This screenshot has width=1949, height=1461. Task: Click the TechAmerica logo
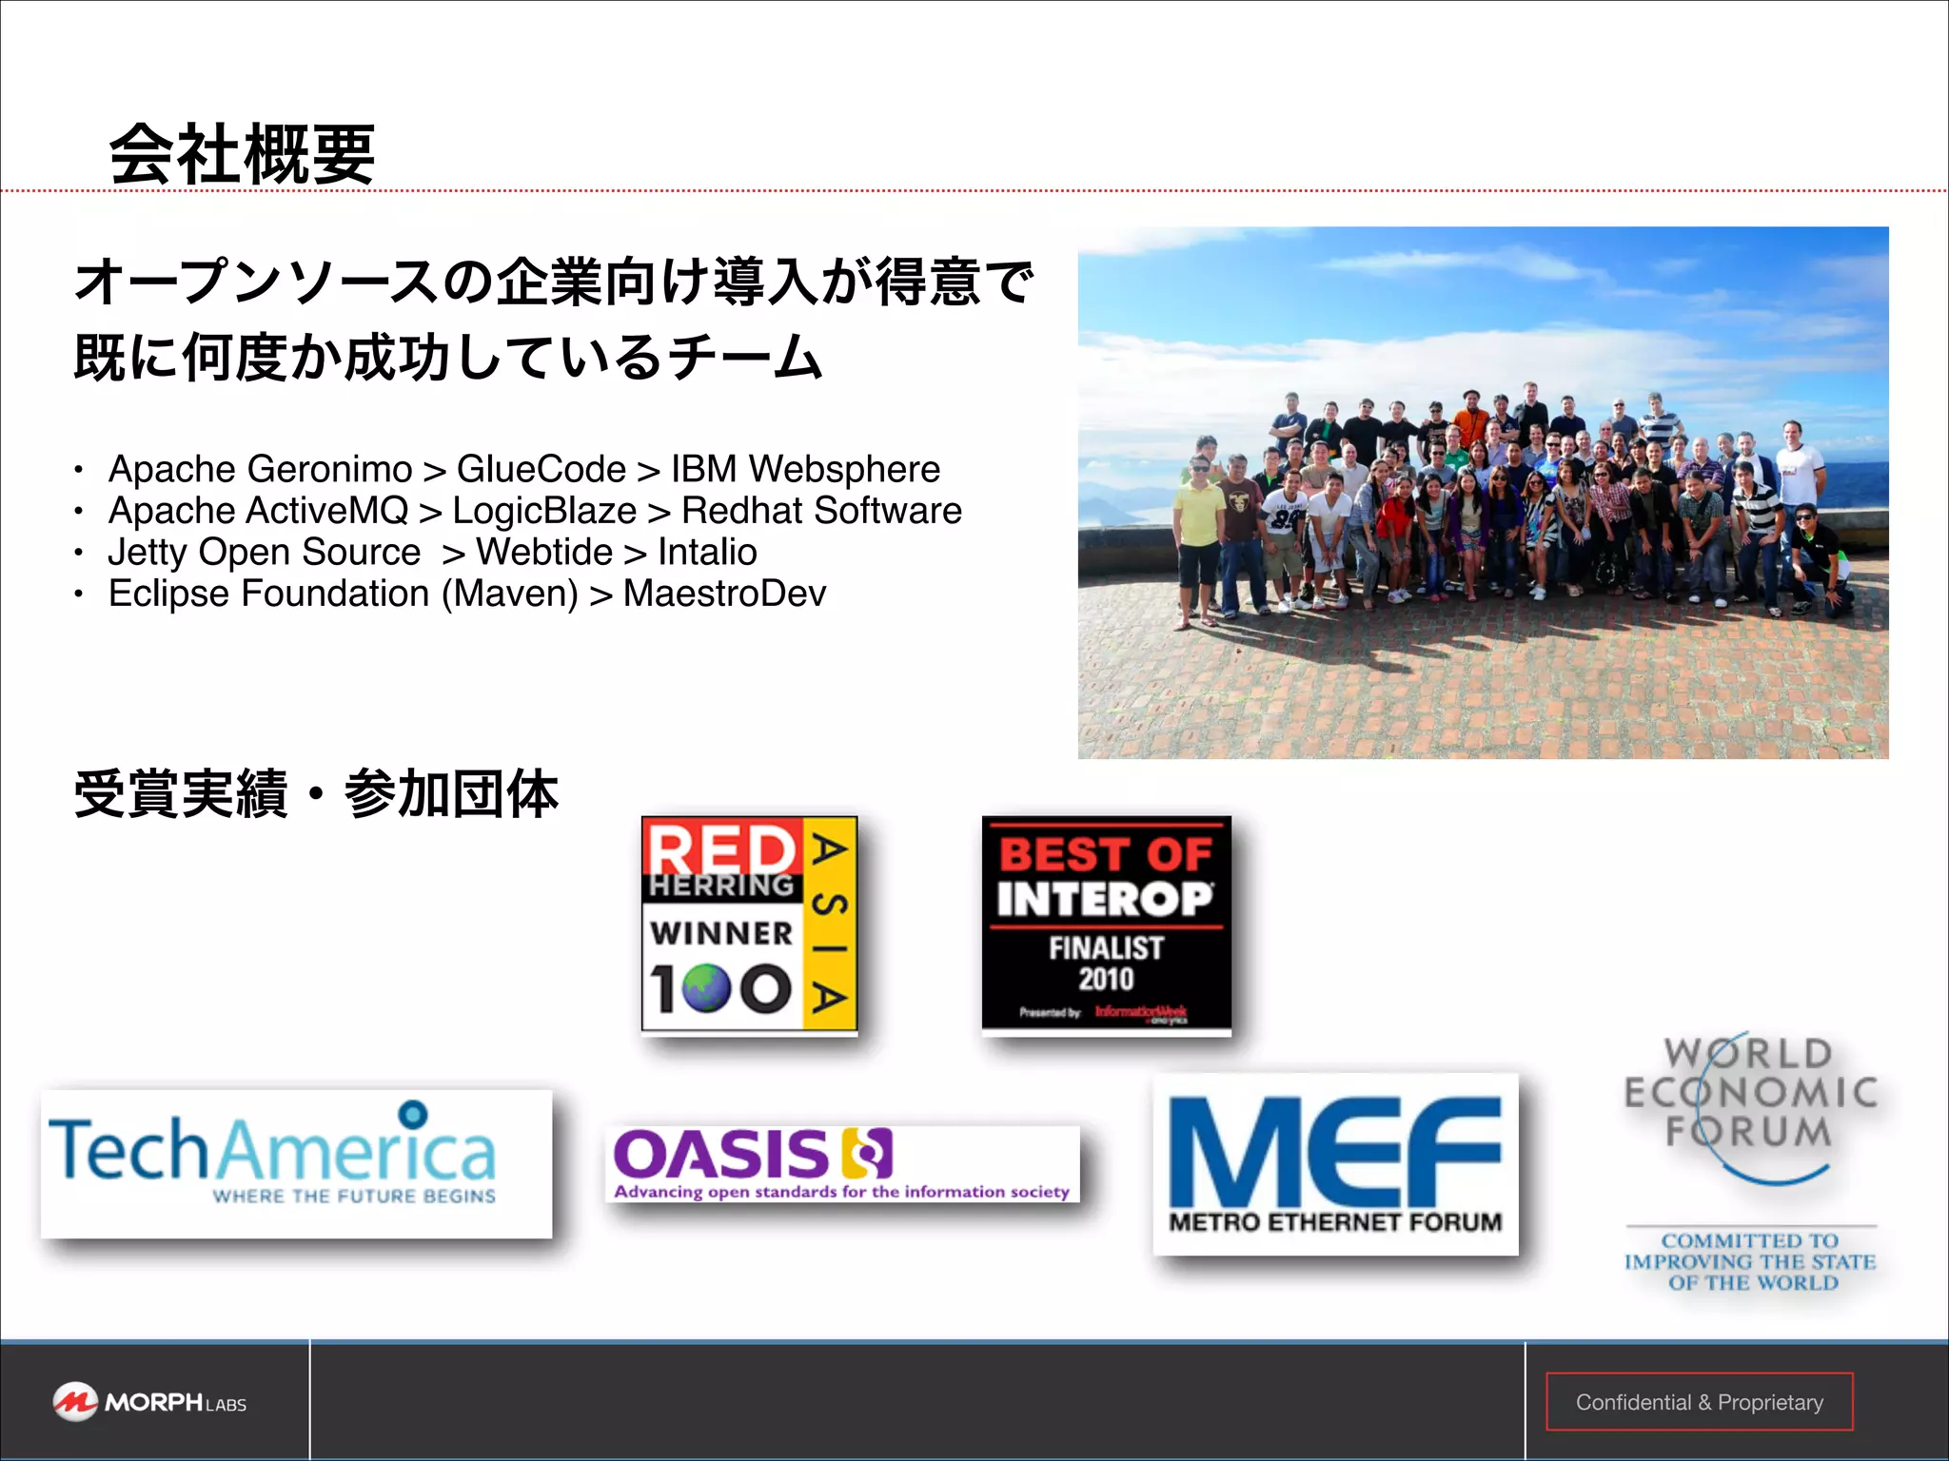point(296,1163)
